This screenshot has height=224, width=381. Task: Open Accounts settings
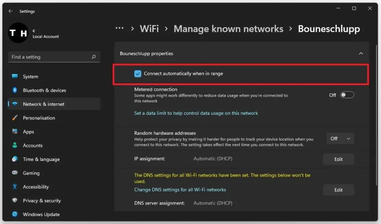[54, 145]
